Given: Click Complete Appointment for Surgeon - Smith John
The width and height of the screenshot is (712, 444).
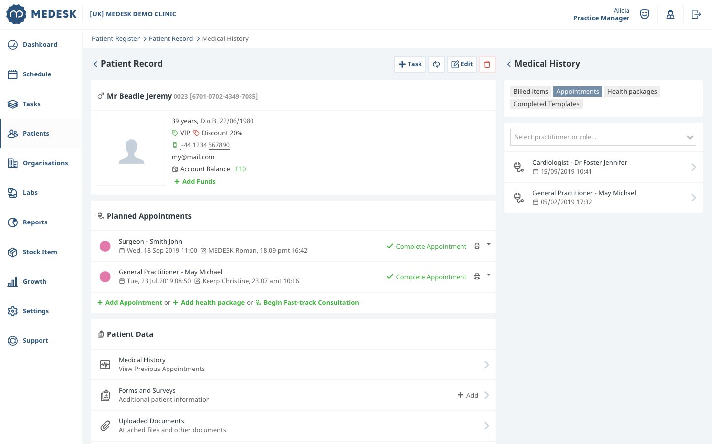Looking at the screenshot, I should (431, 246).
